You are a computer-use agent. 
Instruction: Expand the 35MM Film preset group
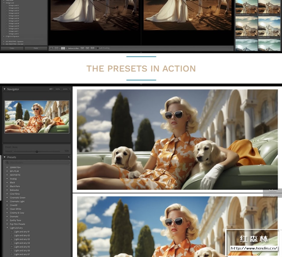click(7, 167)
